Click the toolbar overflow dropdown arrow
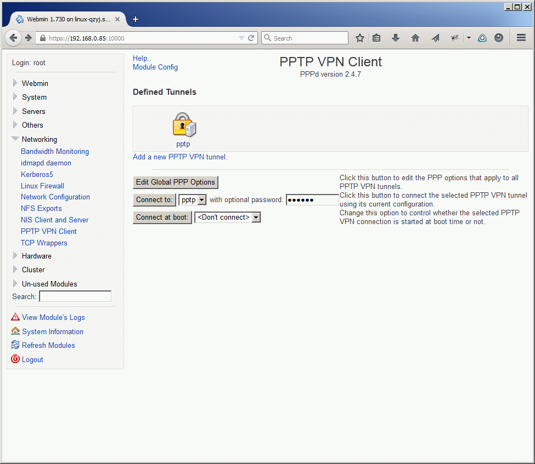This screenshot has width=535, height=464. (469, 38)
